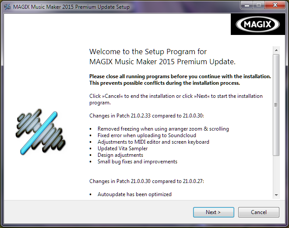Viewport: 289px width, 228px height.
Task: Click 'Changes in Patch 21.0.0.30' heading
Action: (147, 181)
